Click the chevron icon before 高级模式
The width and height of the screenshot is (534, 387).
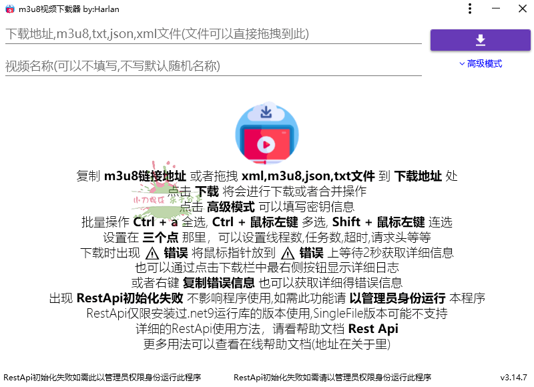click(x=463, y=63)
